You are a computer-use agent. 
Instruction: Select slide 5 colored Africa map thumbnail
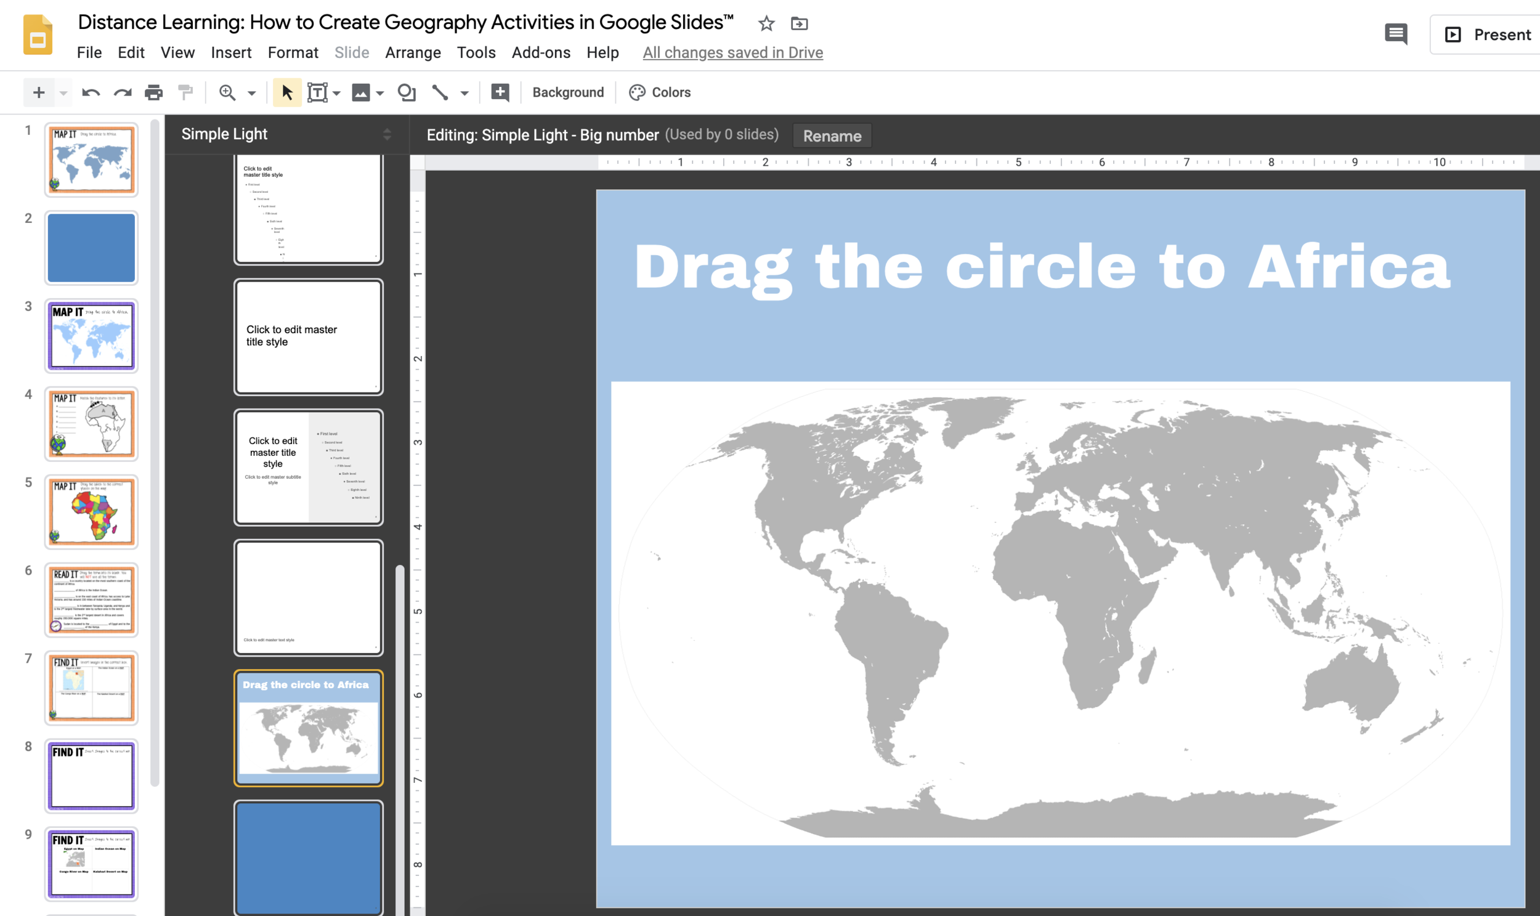click(x=91, y=513)
